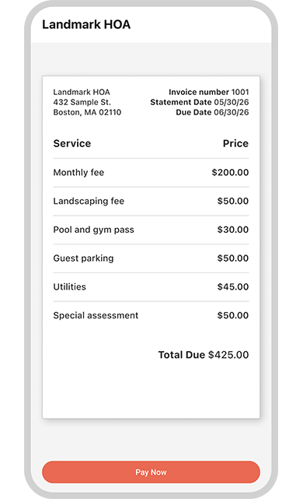Open the Pool and gym pass item
The image size is (303, 499).
151,230
